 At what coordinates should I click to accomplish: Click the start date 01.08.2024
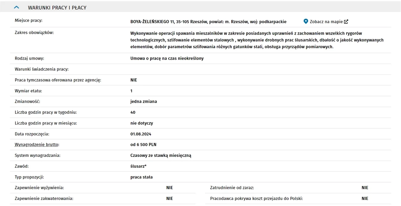(x=141, y=134)
